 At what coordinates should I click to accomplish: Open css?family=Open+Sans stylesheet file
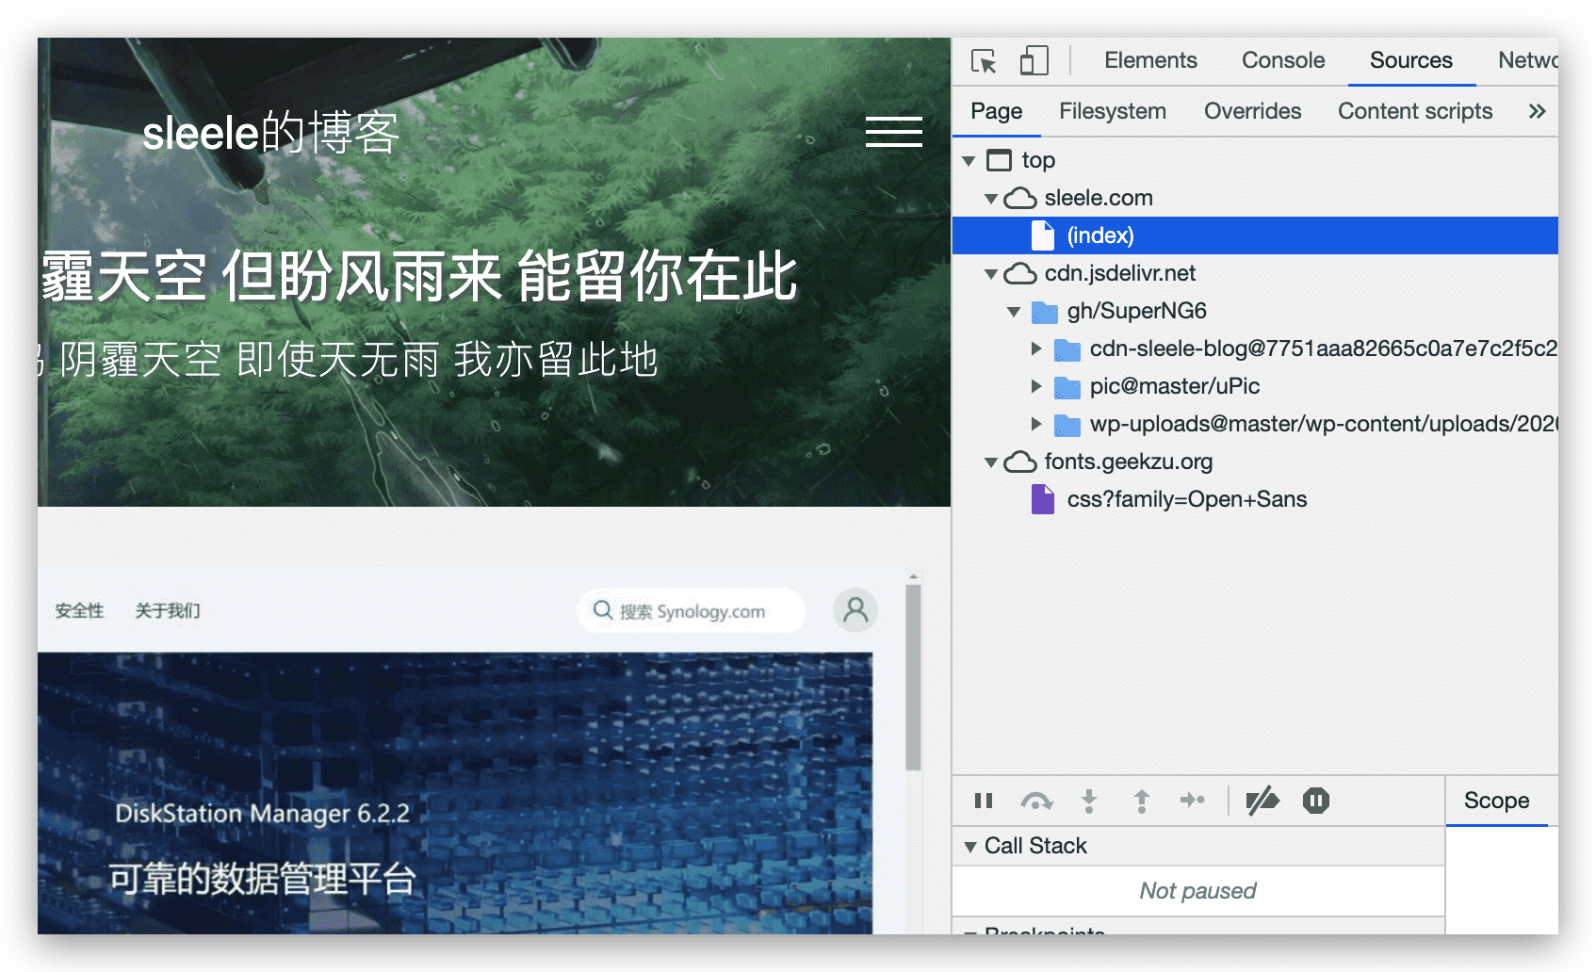point(1186,499)
